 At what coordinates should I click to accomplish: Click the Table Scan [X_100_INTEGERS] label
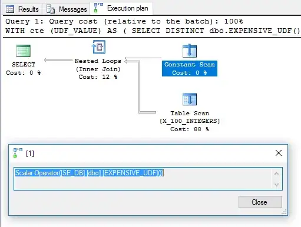tap(190, 121)
